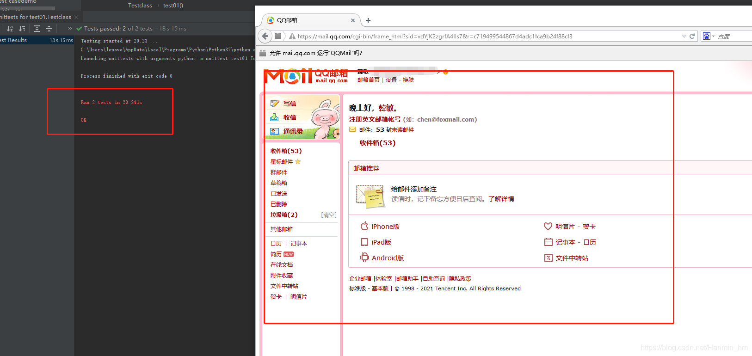Expand all test results in PyCharm
Viewport: 752px width, 356px height.
(37, 29)
